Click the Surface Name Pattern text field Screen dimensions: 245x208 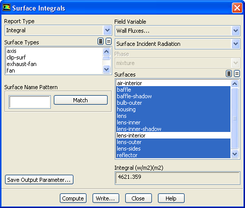(x=30, y=102)
